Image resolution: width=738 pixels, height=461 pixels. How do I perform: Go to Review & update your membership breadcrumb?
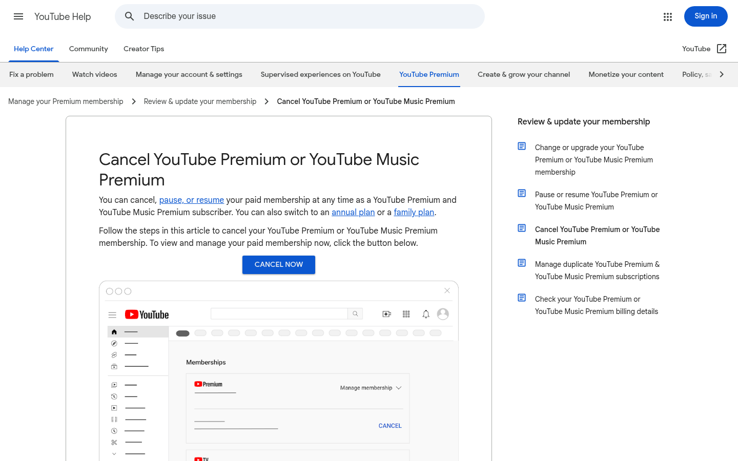pos(200,101)
